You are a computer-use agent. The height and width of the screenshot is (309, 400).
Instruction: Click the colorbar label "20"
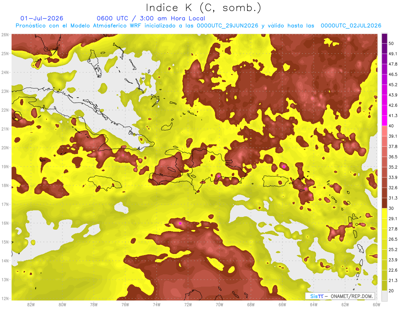[391, 291]
